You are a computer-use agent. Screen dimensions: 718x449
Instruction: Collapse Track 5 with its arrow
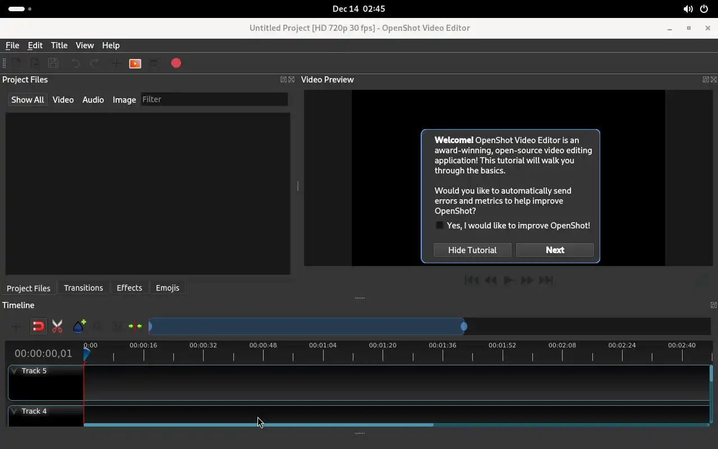coord(14,370)
